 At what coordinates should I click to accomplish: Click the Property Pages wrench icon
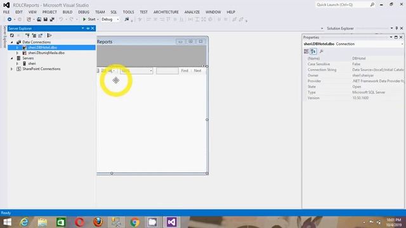click(322, 51)
